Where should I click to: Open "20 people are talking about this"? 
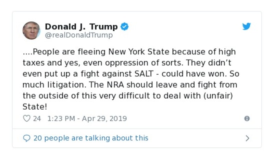click(x=91, y=138)
